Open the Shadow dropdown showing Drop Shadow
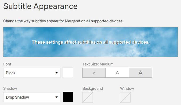The width and height of the screenshot is (181, 105). (32, 97)
